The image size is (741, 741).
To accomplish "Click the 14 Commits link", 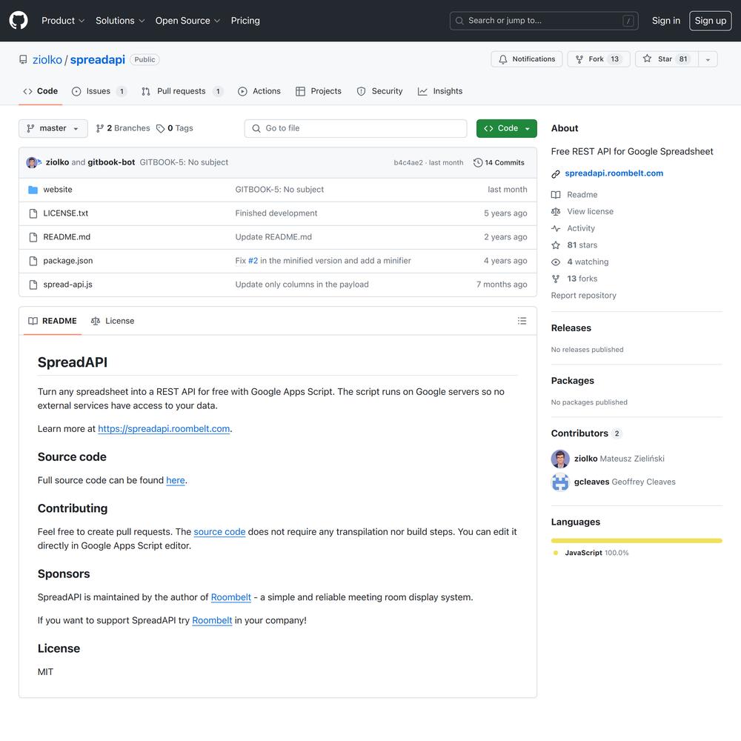I will pos(499,162).
